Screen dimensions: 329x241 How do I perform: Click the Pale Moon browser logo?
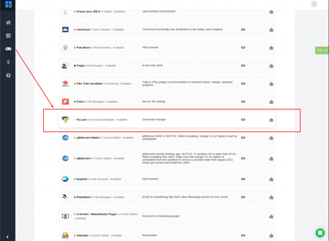[x=65, y=47]
